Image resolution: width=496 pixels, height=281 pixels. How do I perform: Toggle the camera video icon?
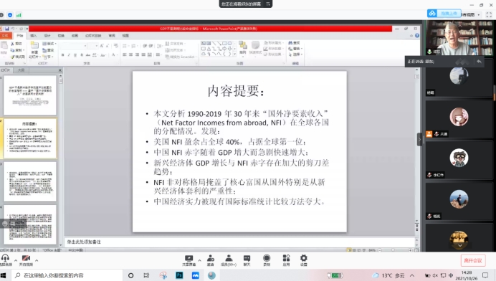[26, 258]
